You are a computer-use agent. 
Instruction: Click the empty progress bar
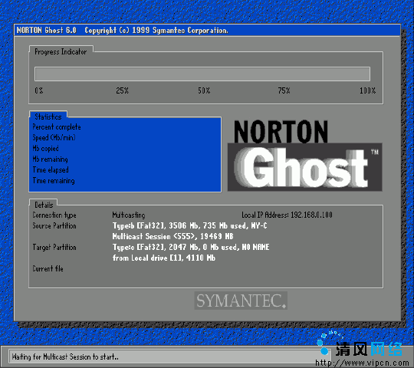[202, 74]
